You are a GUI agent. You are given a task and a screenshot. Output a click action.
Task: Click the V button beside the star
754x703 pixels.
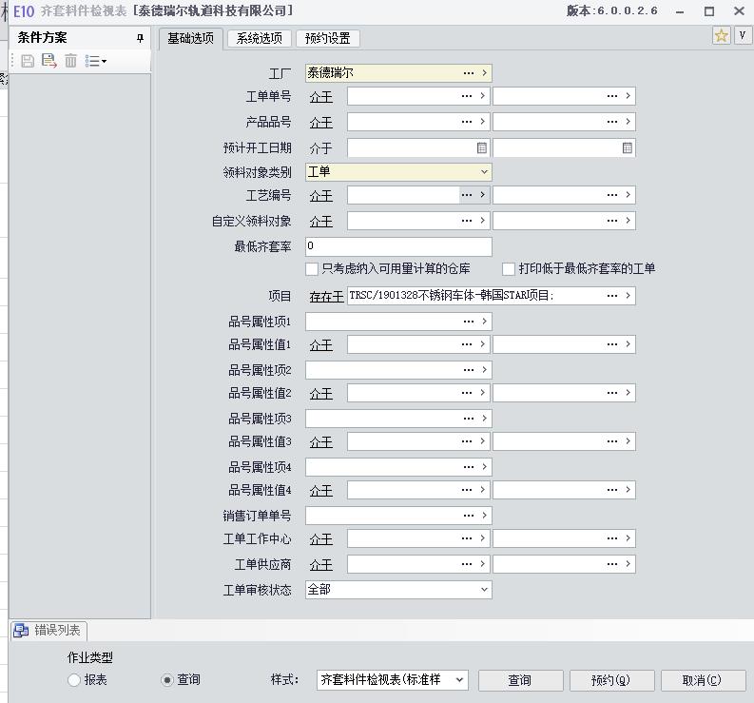pos(742,35)
